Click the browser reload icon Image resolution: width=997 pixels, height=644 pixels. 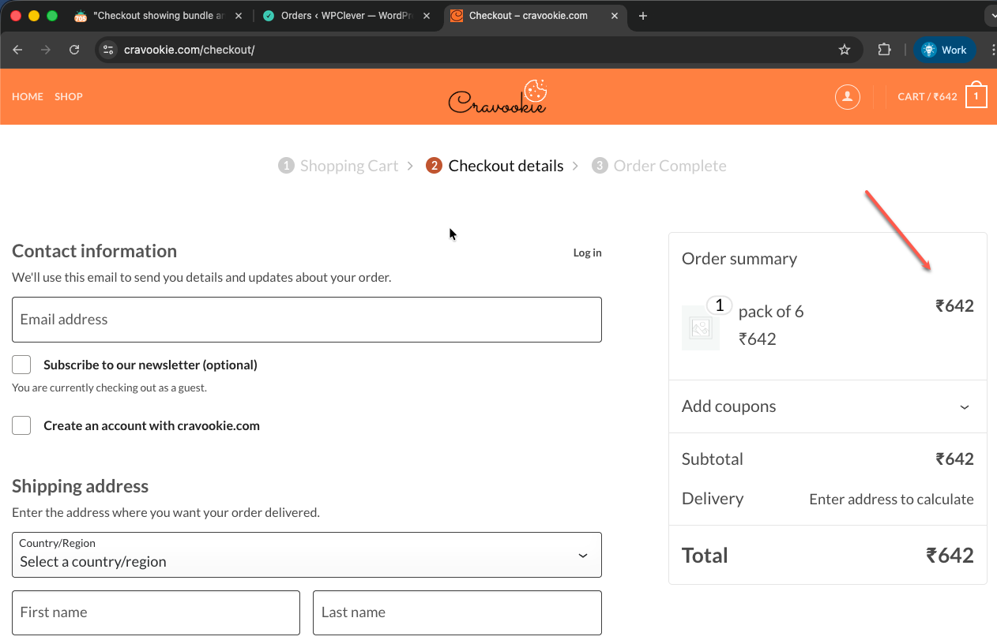point(74,50)
